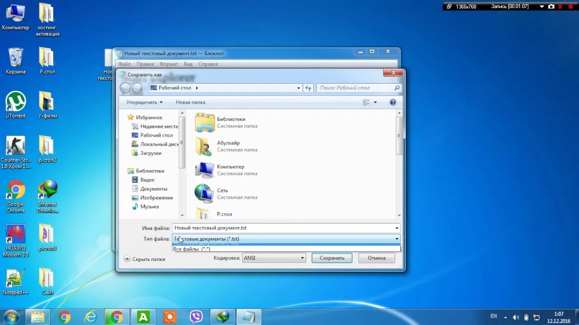579x325 pixels.
Task: Open the Справка menu in Notepad
Action: point(208,64)
